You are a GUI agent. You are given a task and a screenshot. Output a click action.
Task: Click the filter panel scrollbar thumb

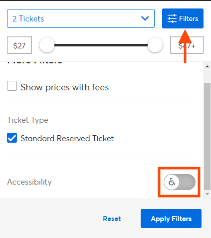coord(207,136)
